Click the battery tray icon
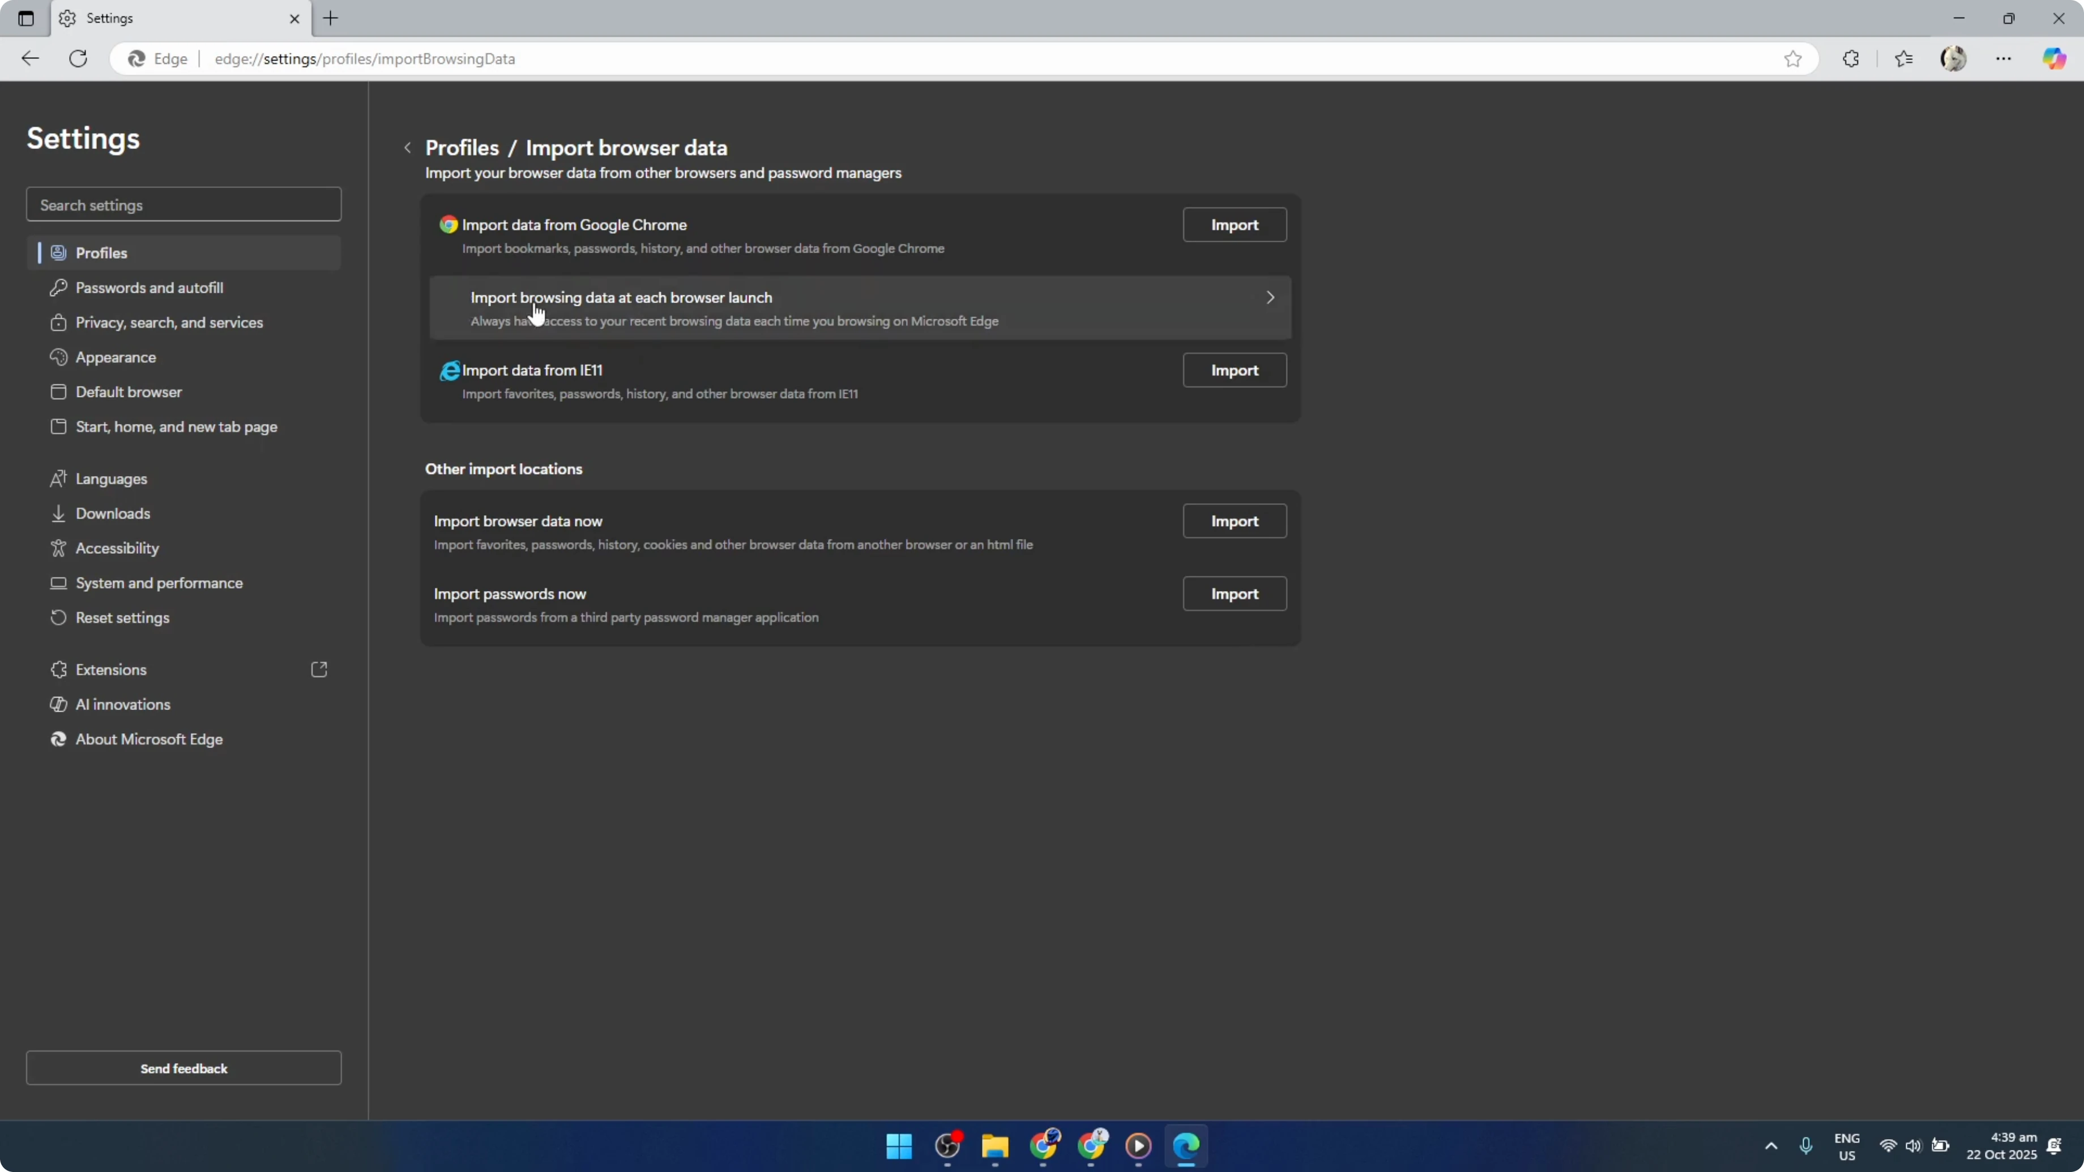Screen dimensions: 2084x1172 1940,1146
